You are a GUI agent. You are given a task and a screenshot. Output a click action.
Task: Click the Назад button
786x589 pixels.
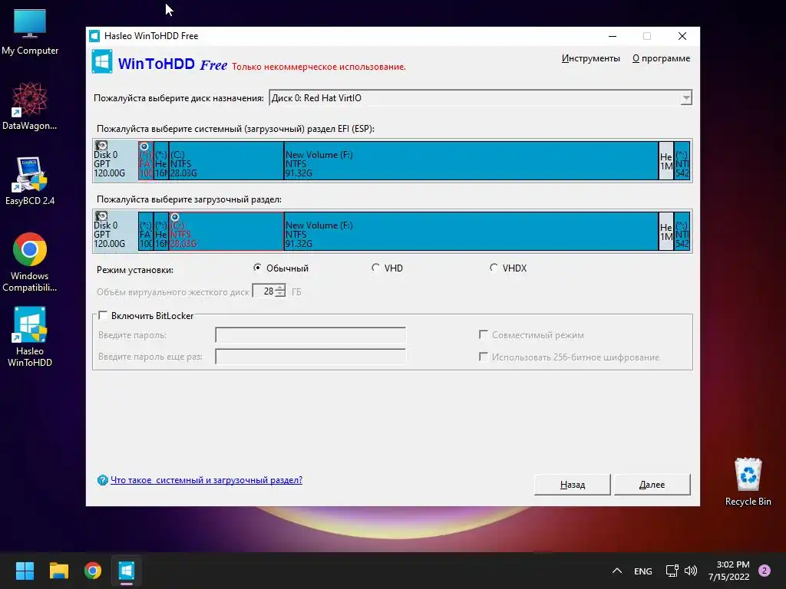pos(573,485)
